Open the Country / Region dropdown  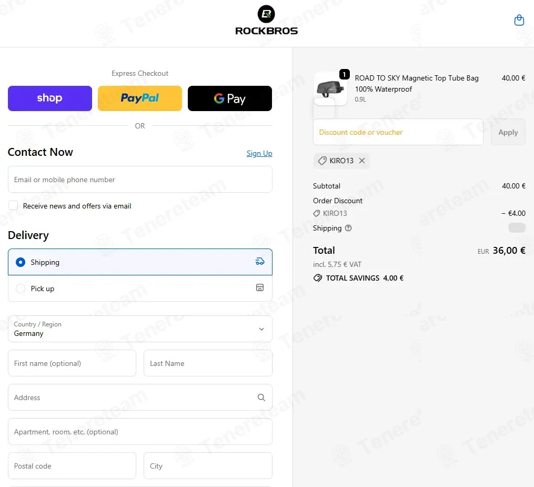[140, 329]
